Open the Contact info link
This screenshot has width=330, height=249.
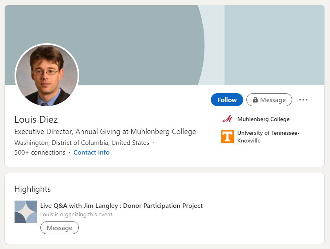coord(91,153)
